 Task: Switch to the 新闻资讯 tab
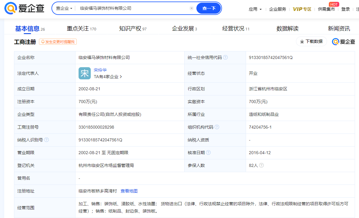pyautogui.click(x=339, y=29)
